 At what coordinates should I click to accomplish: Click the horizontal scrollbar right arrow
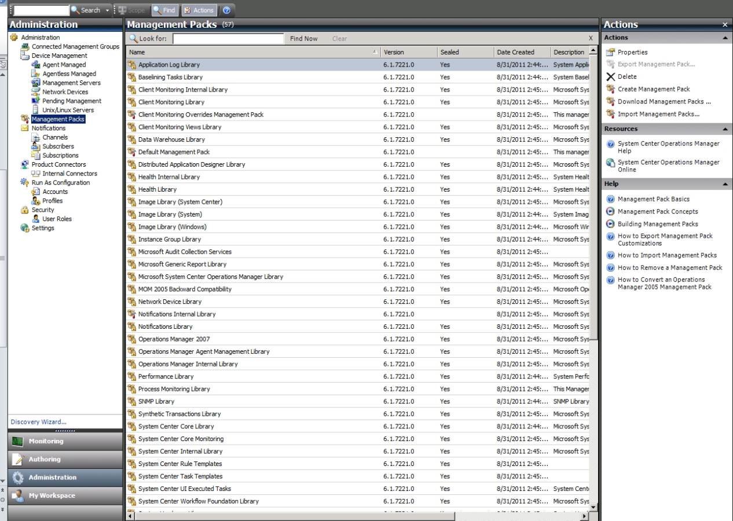coord(585,516)
